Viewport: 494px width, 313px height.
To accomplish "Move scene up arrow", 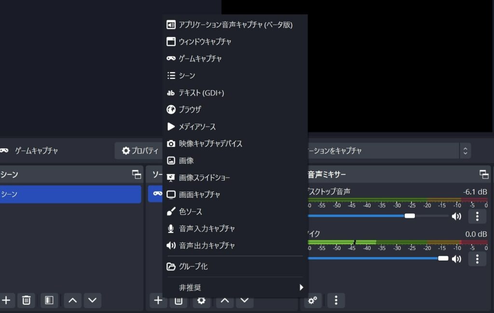I will [x=72, y=300].
